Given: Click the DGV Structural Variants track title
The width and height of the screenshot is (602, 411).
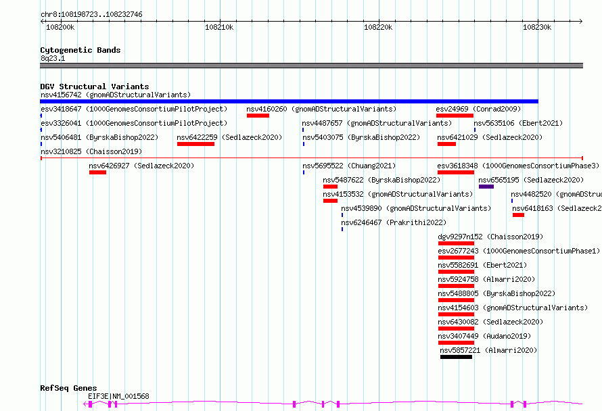Looking at the screenshot, I should coord(95,87).
